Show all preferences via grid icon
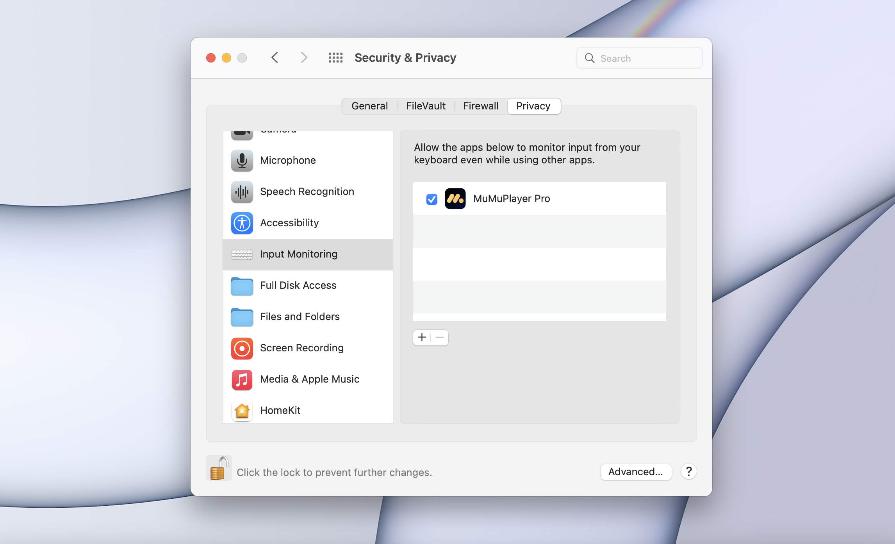Image resolution: width=895 pixels, height=544 pixels. coord(335,58)
